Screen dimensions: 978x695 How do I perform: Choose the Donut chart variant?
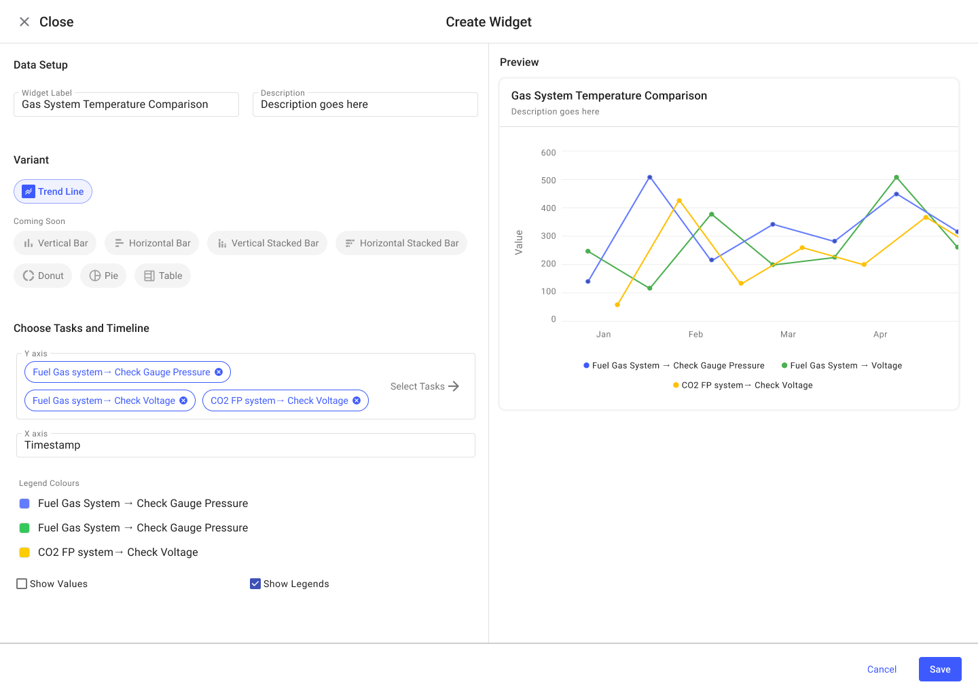43,276
